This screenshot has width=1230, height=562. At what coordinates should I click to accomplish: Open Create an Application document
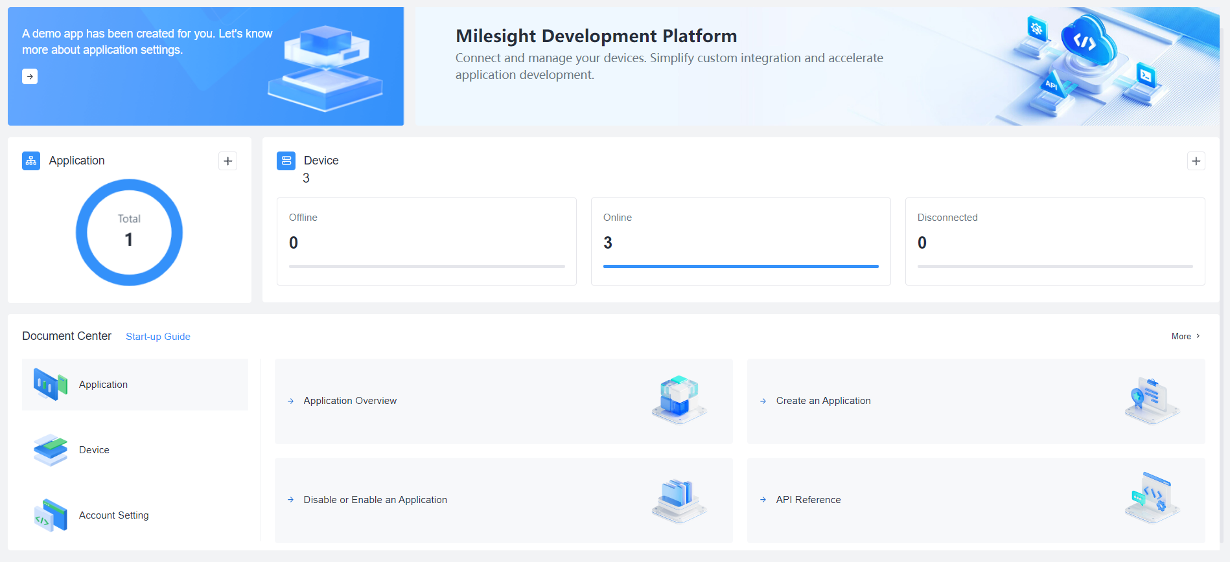(x=976, y=401)
